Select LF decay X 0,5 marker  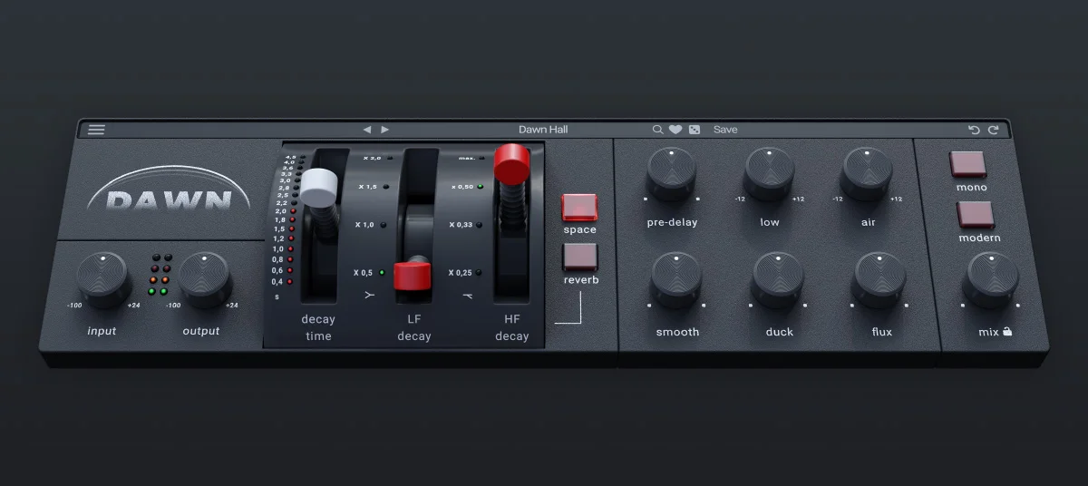tap(368, 272)
